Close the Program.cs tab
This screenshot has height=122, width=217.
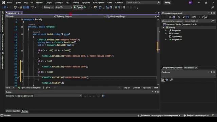click(22, 13)
